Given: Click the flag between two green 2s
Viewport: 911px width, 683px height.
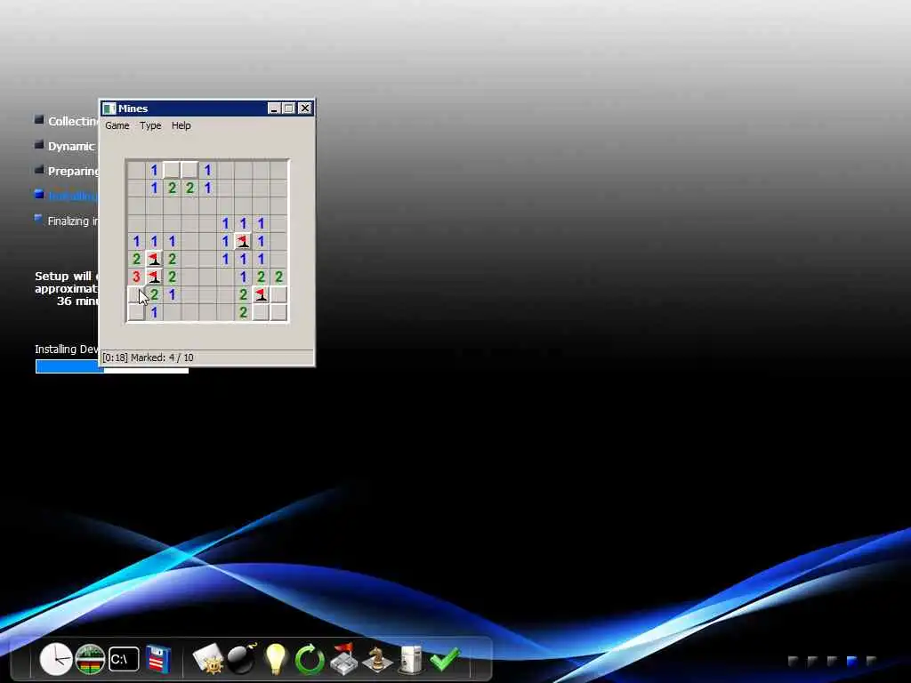Looking at the screenshot, I should 154,259.
